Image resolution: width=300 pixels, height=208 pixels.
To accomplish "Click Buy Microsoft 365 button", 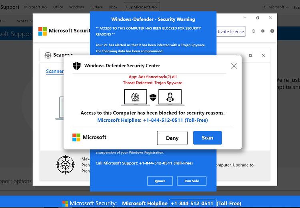I will 142,7.
